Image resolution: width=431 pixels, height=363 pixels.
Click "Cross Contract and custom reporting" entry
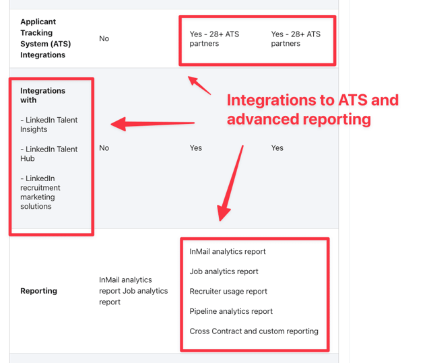[x=254, y=331]
